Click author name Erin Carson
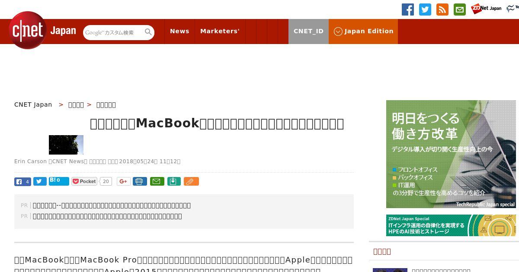This screenshot has height=272, width=519. point(30,161)
